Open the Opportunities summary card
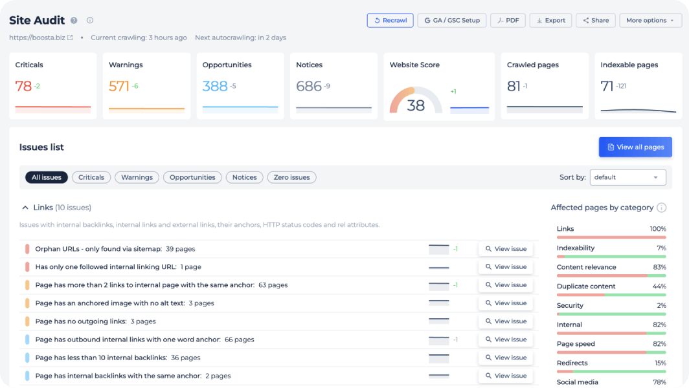This screenshot has width=689, height=388. coord(240,86)
